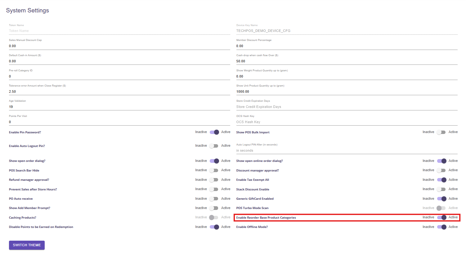Image resolution: width=466 pixels, height=254 pixels.
Task: Click the "Enable Pin Password?" label
Action: point(25,132)
